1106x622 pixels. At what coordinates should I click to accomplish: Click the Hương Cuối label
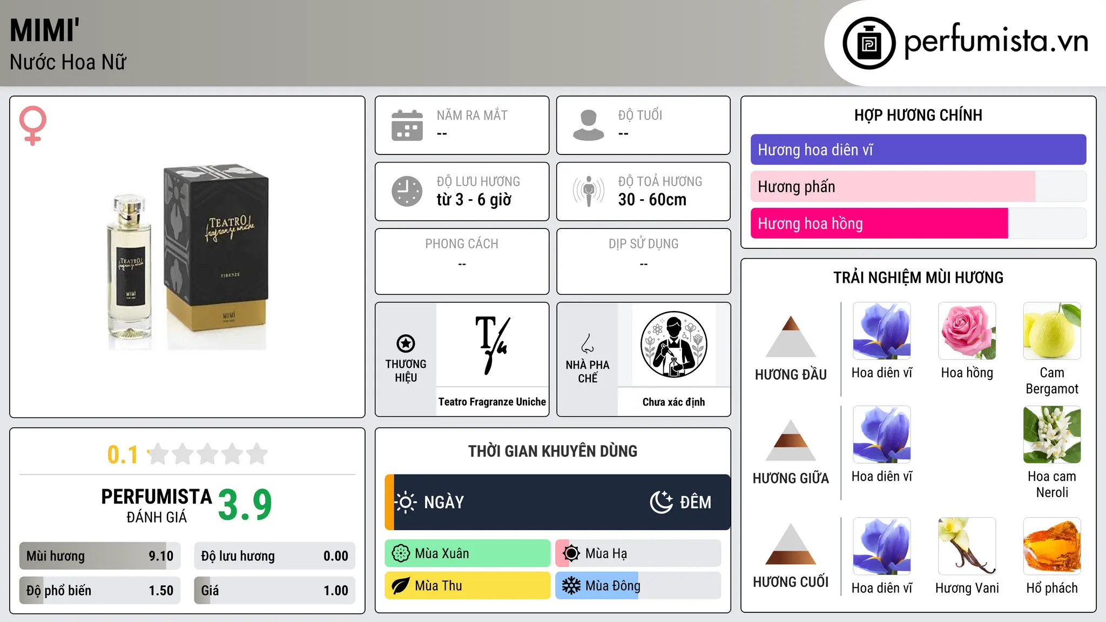tap(791, 582)
